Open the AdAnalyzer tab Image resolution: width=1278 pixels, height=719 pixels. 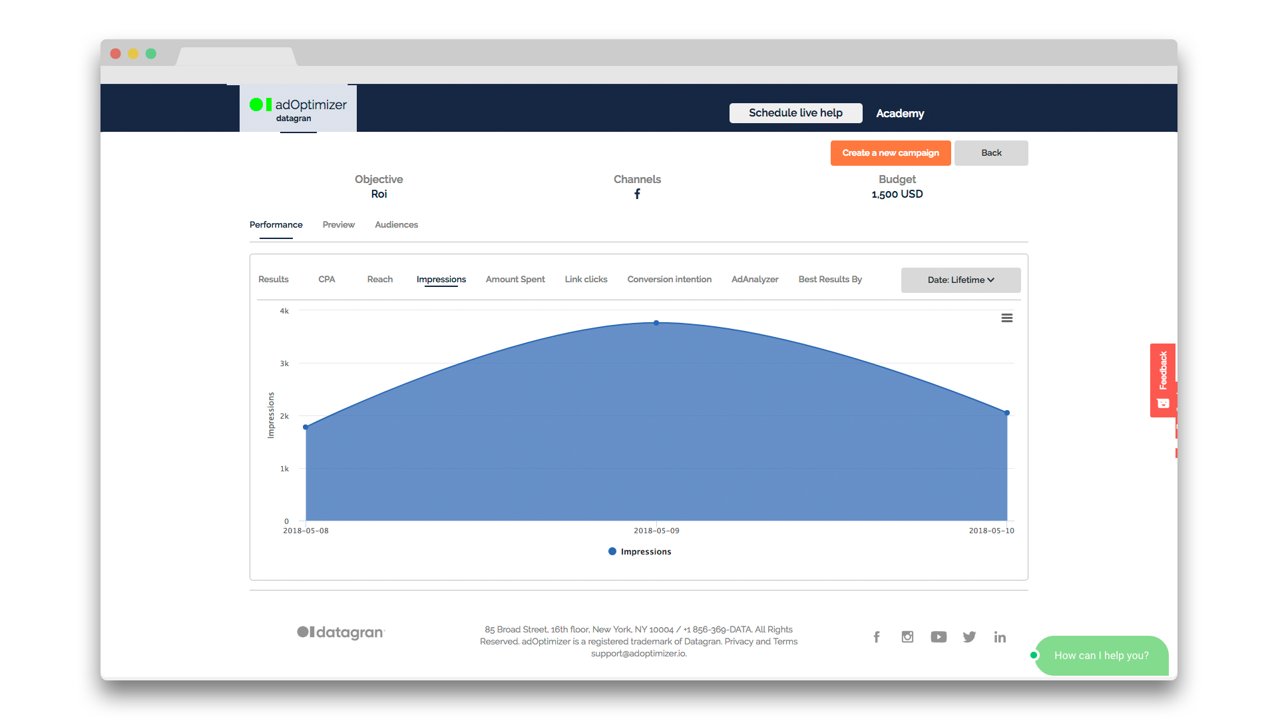click(x=754, y=279)
